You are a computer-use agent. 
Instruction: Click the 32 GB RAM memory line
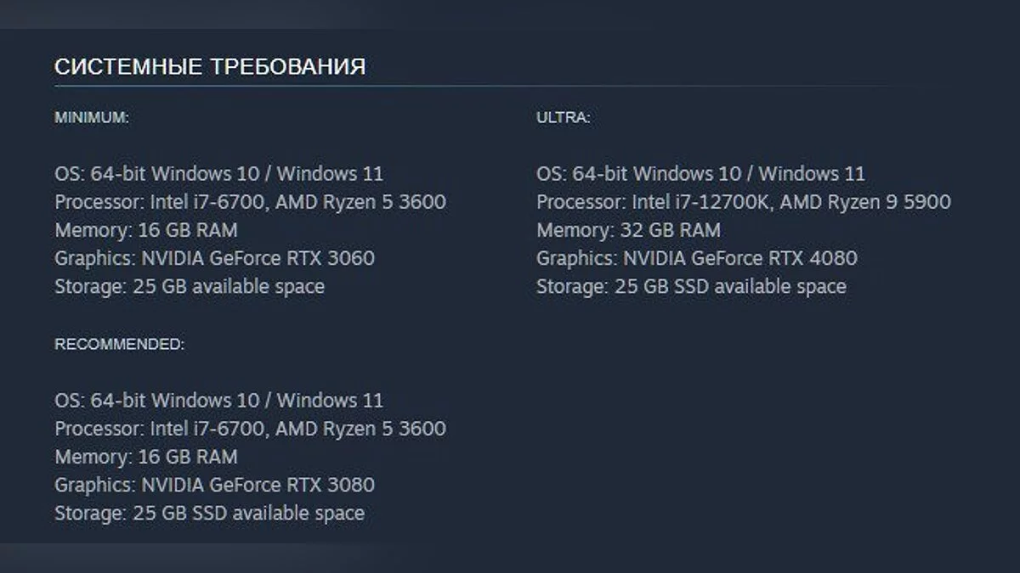(628, 230)
